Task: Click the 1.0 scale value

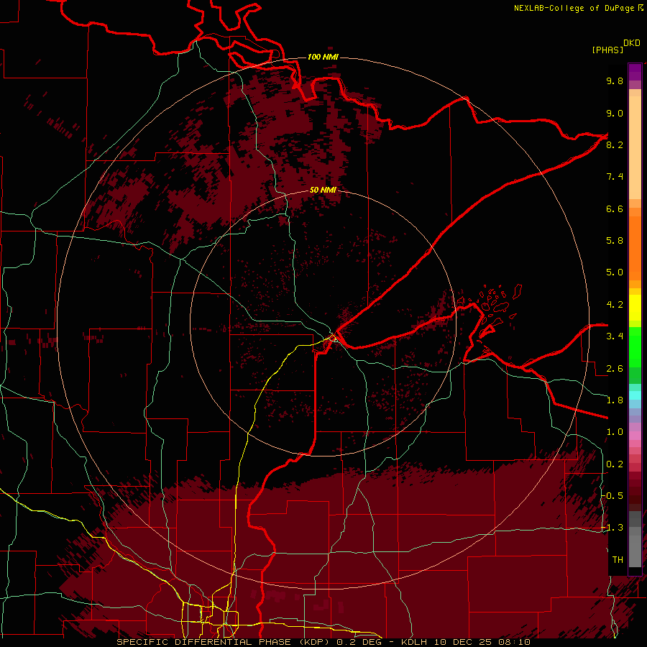Action: pos(615,432)
